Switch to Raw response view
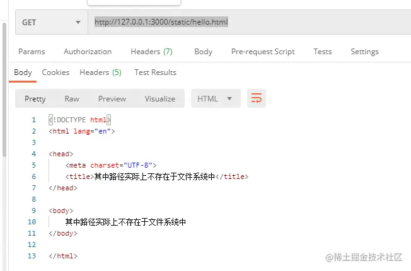411x271 pixels. click(72, 99)
